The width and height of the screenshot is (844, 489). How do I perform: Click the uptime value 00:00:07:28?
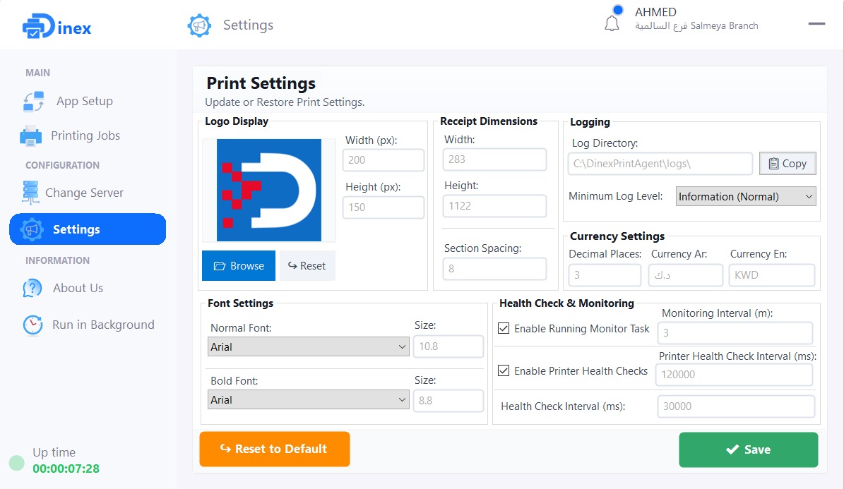[x=66, y=469]
